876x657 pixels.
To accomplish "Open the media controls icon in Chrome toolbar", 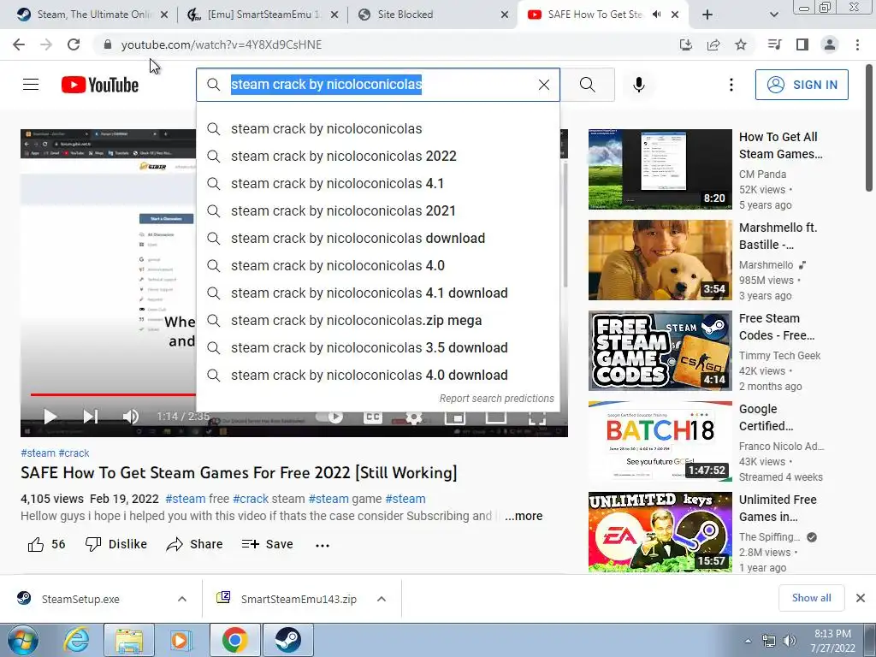I will pos(774,44).
